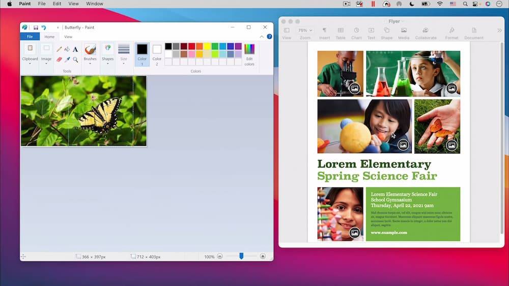This screenshot has width=509, height=286.
Task: Click the Chart icon in Flyer toolbar
Action: pyautogui.click(x=356, y=30)
